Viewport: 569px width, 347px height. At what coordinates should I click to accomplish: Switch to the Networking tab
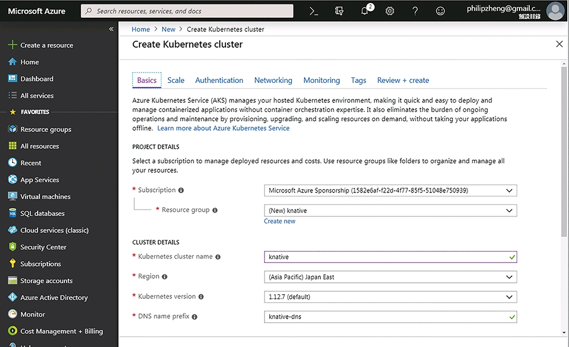click(x=273, y=80)
